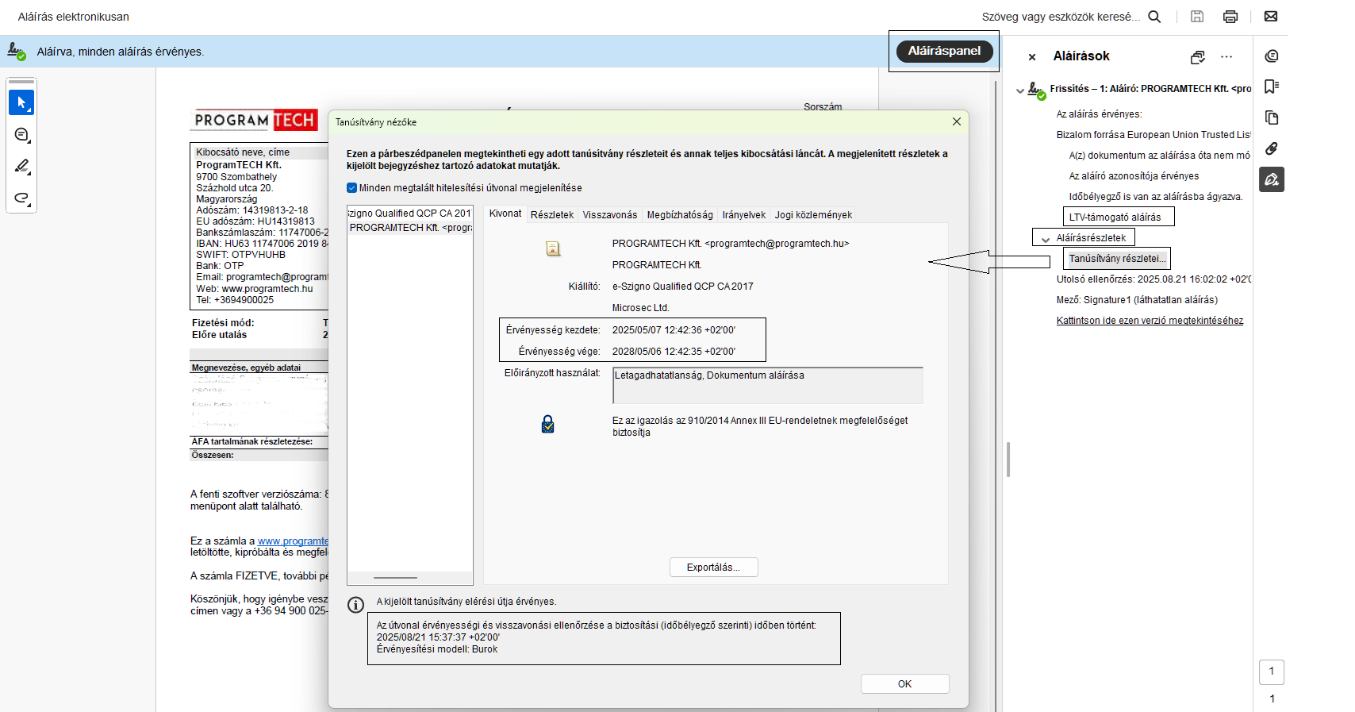Click the Érvényesség vége date value
1355x712 pixels.
click(x=674, y=352)
